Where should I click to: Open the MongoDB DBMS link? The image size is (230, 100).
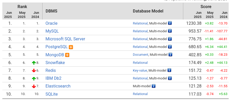tap(55, 55)
